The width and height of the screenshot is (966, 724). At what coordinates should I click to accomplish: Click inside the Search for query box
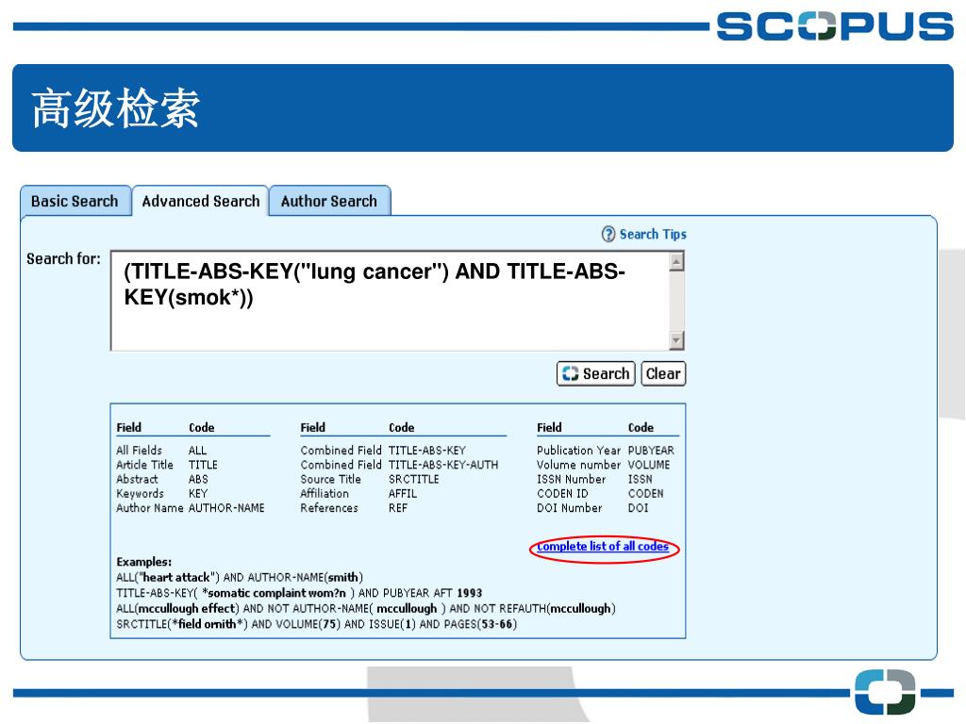coord(391,301)
